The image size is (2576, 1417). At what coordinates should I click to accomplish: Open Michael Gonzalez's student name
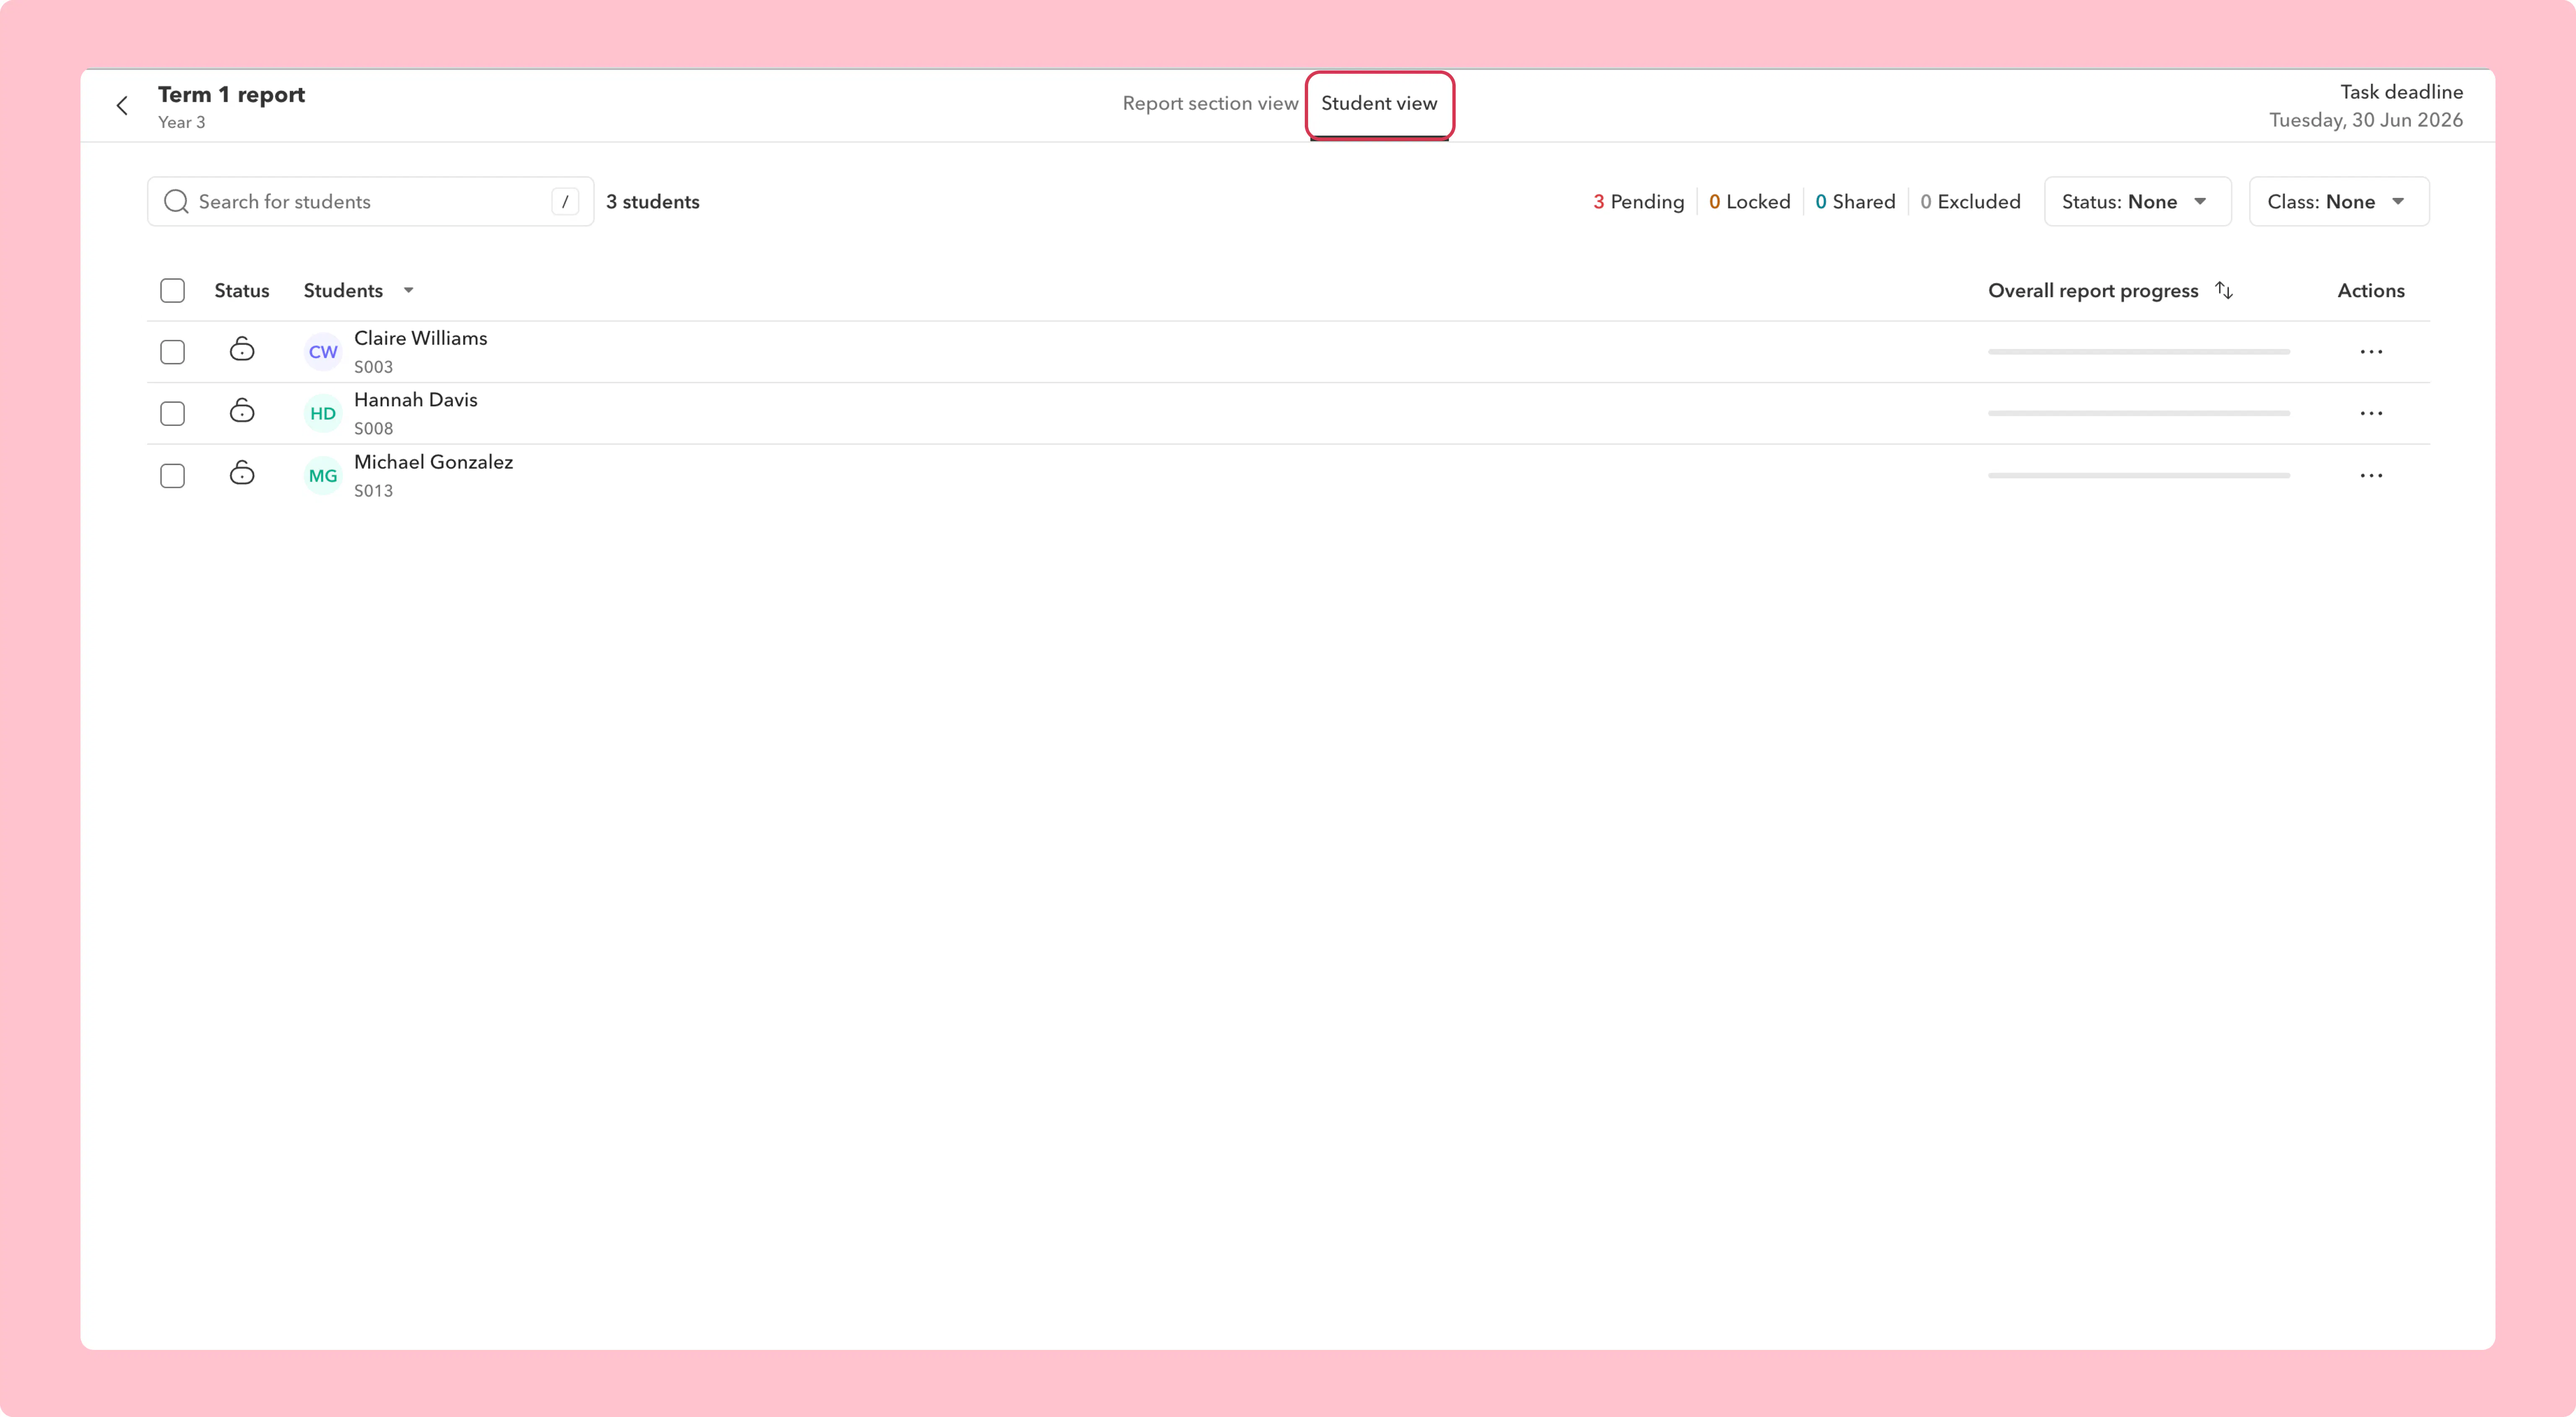[433, 462]
